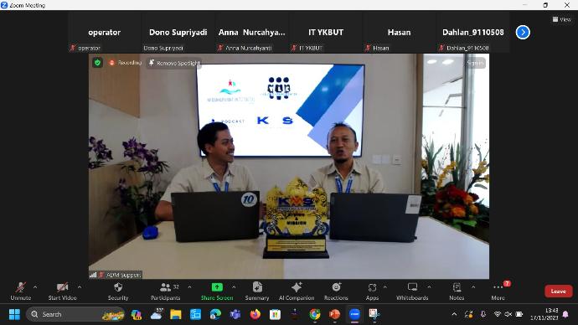Expand the arrow next to Participants
The width and height of the screenshot is (578, 325).
pos(189,286)
